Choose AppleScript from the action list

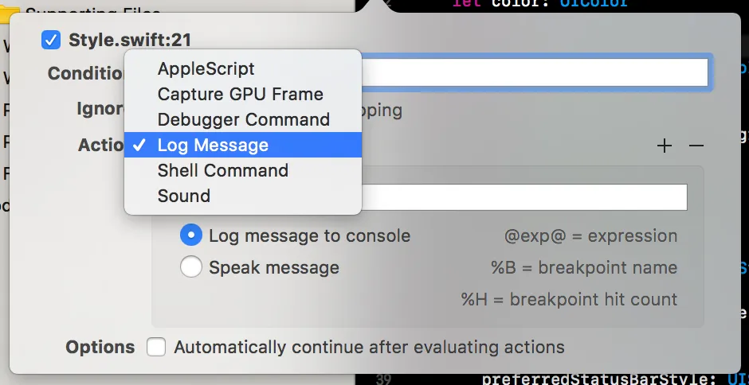point(206,68)
